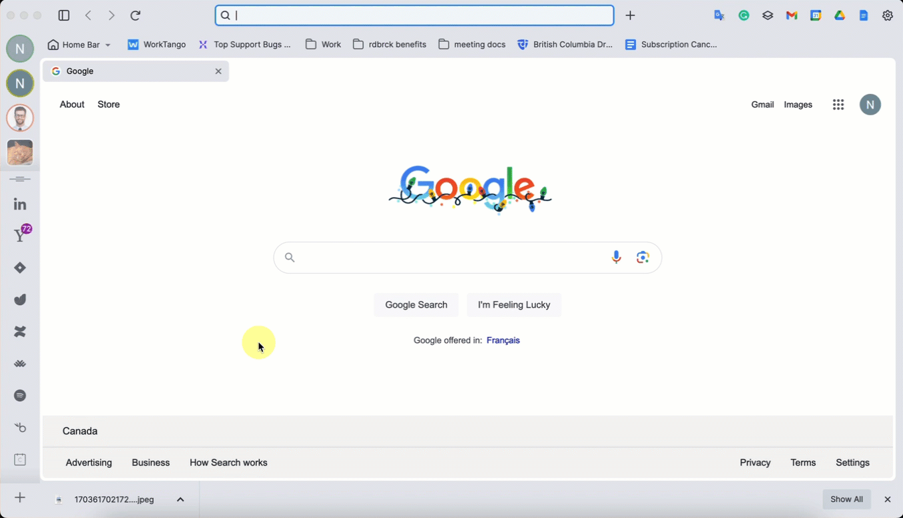Search by image with Google Lens
The width and height of the screenshot is (903, 518).
(x=643, y=258)
